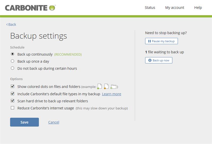Select Back up continuously option

point(12,54)
